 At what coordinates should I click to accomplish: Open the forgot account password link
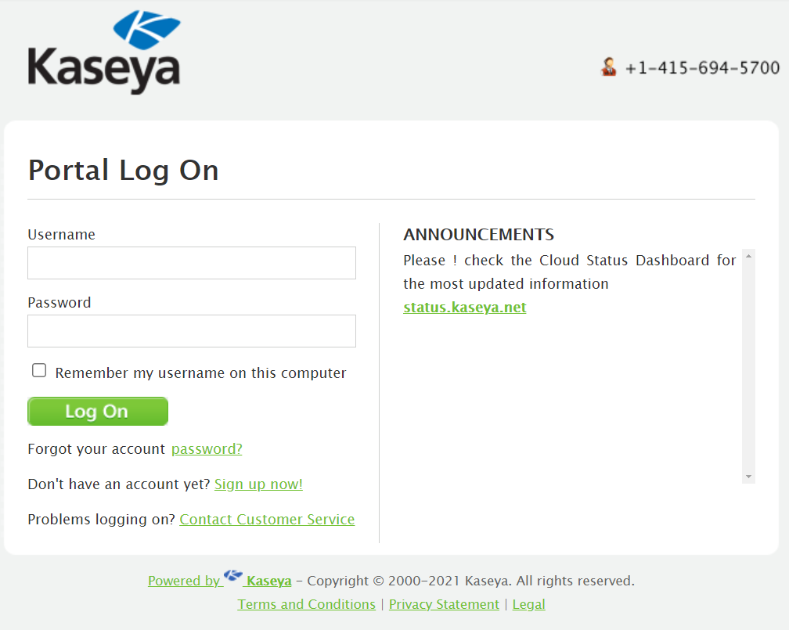coord(207,449)
